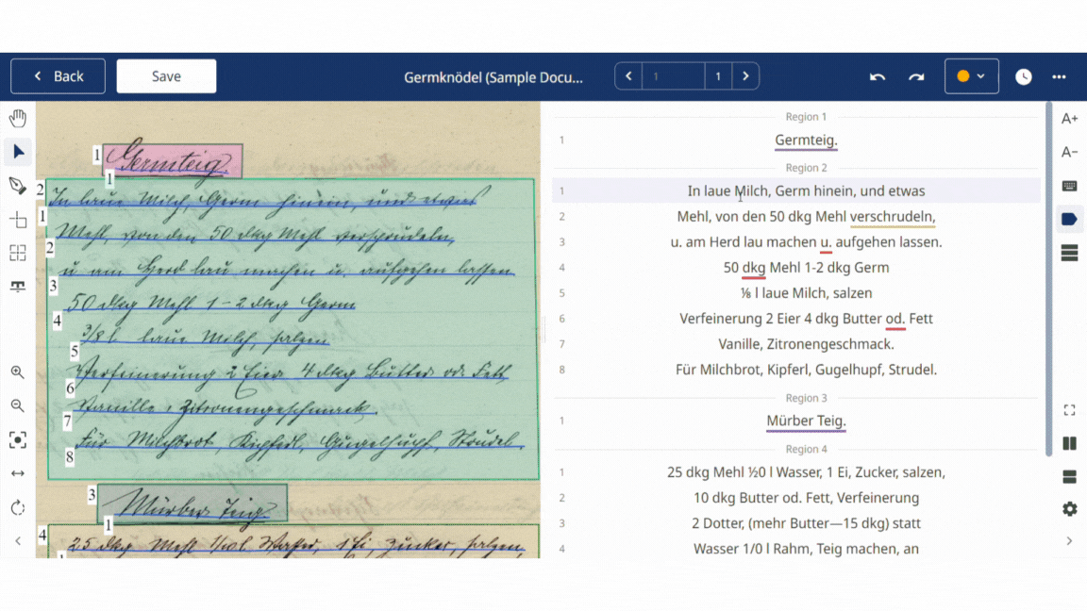1087x611 pixels.
Task: Toggle the split-pane layout icon
Action: (x=1069, y=443)
